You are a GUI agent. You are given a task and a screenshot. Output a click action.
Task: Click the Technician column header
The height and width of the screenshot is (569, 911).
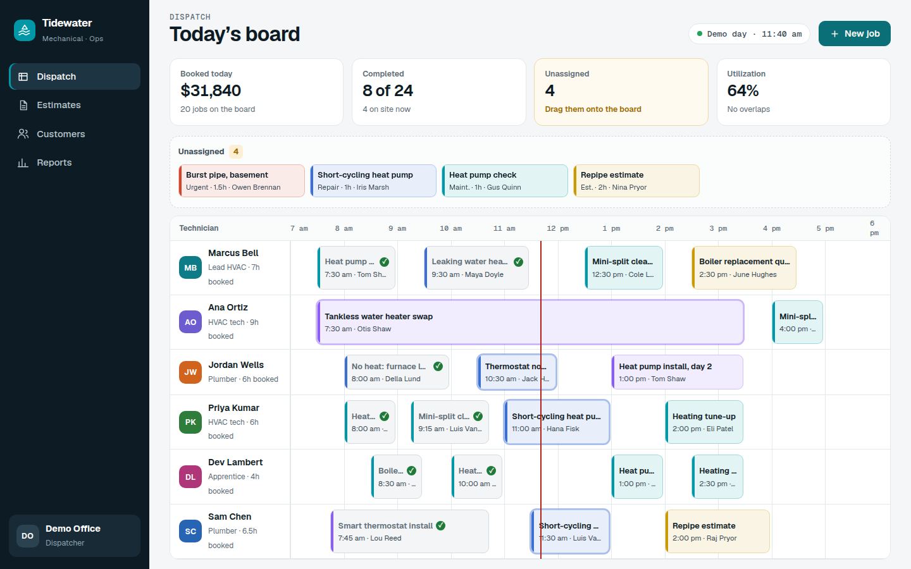tap(199, 228)
